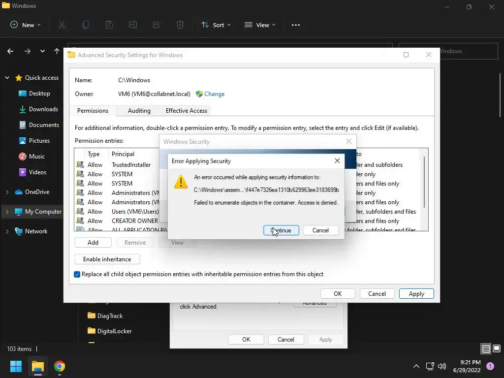Click the Remove permission entry button

[x=135, y=242]
